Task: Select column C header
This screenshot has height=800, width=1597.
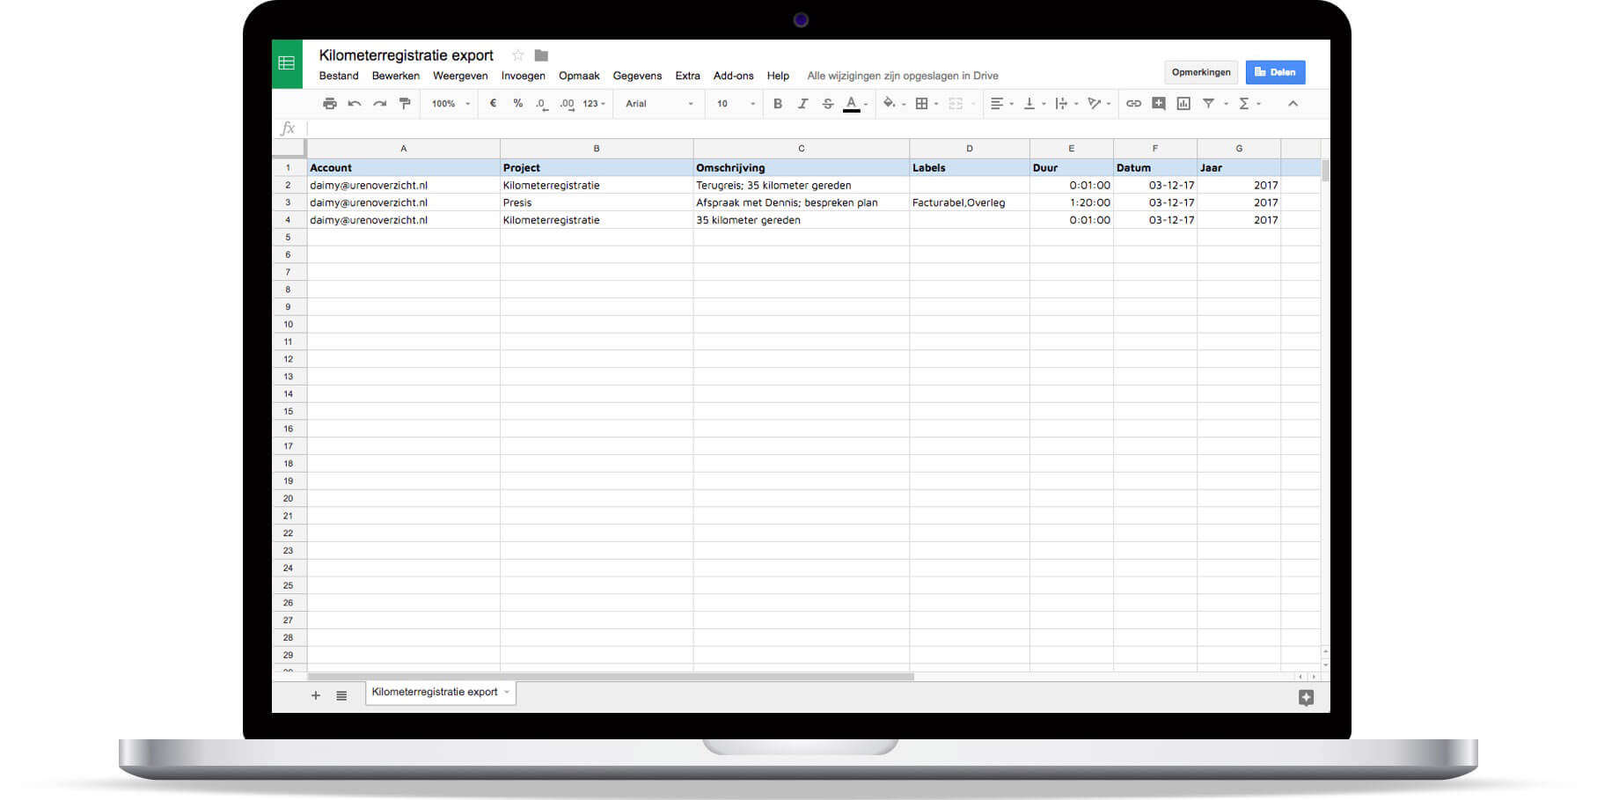Action: (x=802, y=149)
